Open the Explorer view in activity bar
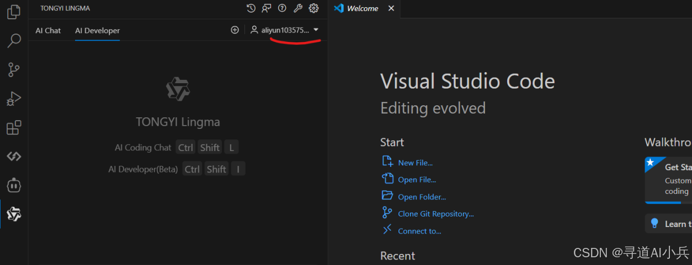 (x=14, y=12)
